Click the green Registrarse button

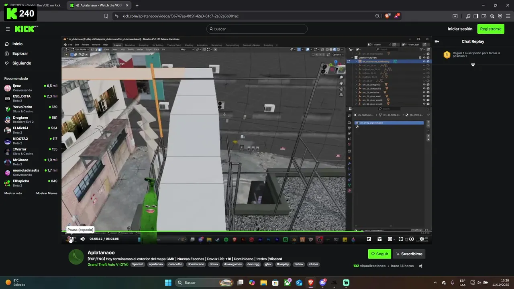click(x=491, y=29)
